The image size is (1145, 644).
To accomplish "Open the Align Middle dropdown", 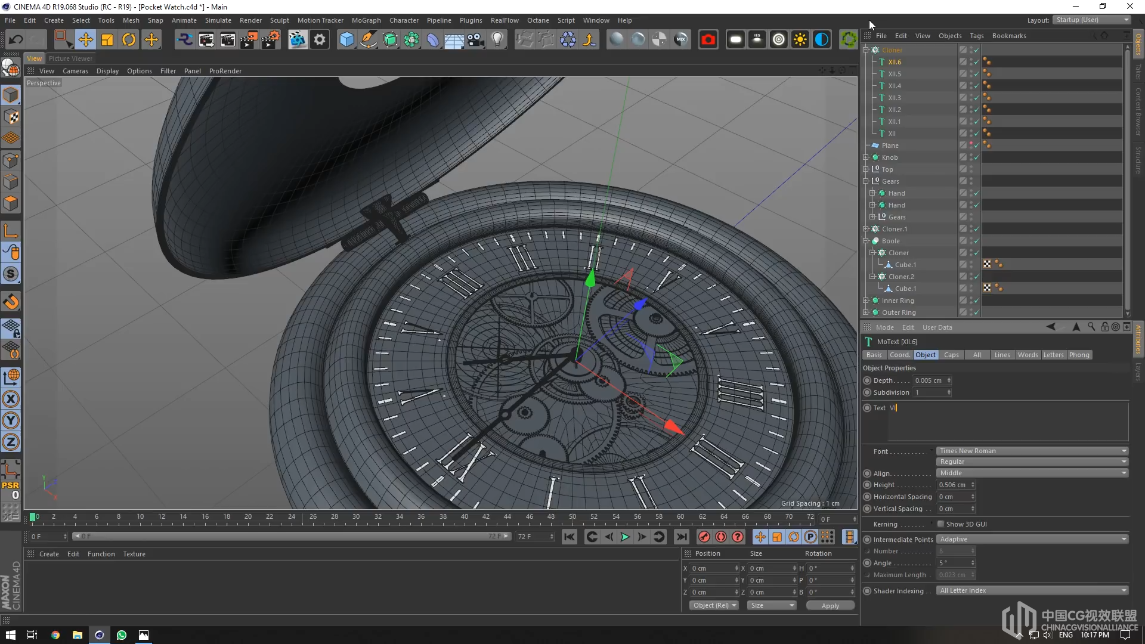I will point(1032,473).
